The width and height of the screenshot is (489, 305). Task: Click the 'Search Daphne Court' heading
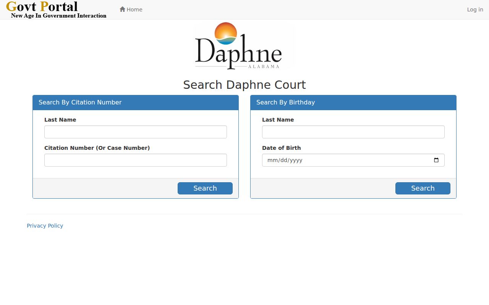[x=244, y=85]
